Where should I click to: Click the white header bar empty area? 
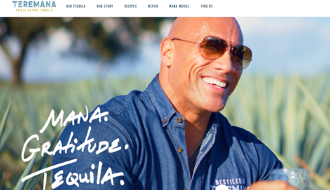(x=272, y=8)
